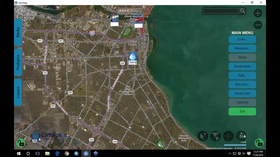Zoom out with the minus icon
The width and height of the screenshot is (280, 157).
point(258,25)
